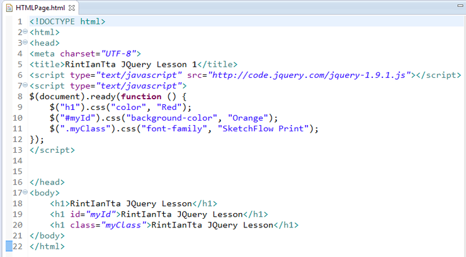This screenshot has height=257, width=466.
Task: Click the closing </html> tag
Action: tap(47, 246)
